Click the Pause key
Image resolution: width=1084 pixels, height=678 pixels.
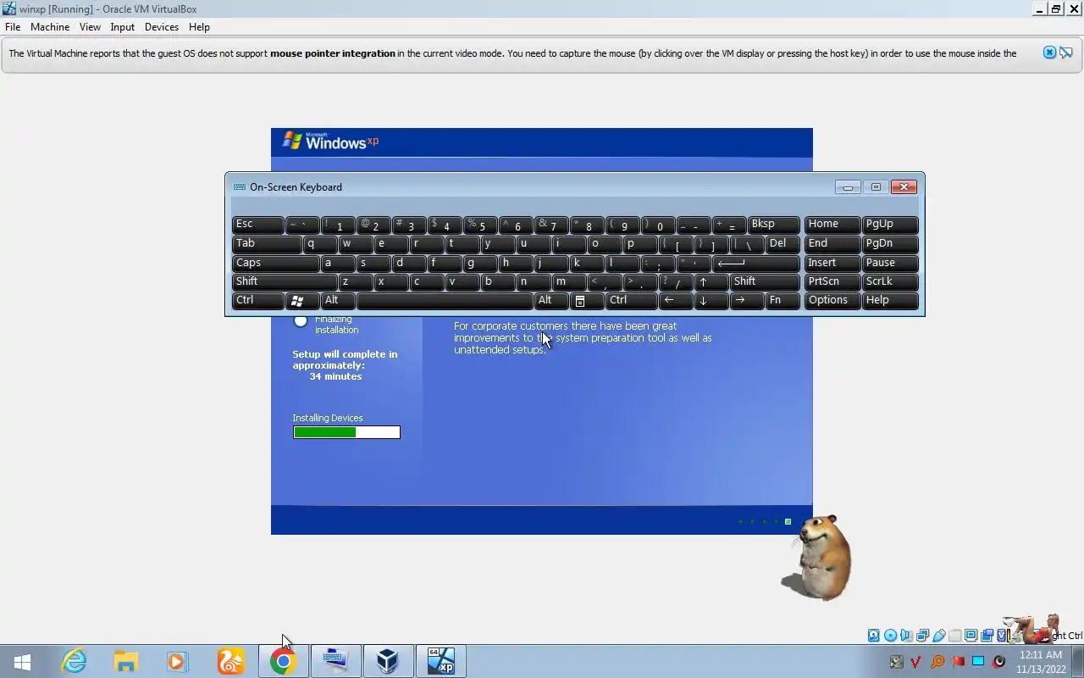(x=890, y=263)
